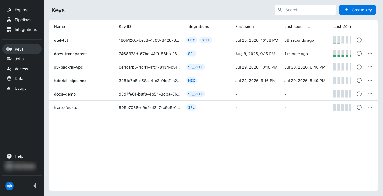Image resolution: width=383 pixels, height=196 pixels.
Task: Toggle the Last seen sort arrow
Action: pyautogui.click(x=309, y=26)
